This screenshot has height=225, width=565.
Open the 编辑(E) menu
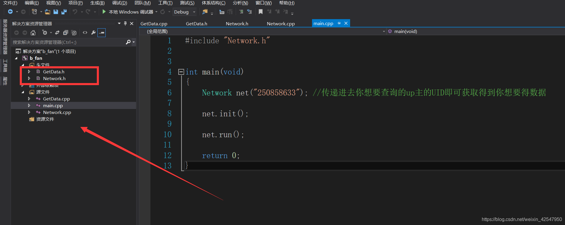coord(32,3)
